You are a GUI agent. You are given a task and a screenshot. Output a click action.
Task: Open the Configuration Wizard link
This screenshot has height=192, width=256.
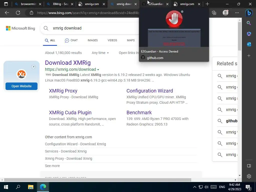pos(149,91)
